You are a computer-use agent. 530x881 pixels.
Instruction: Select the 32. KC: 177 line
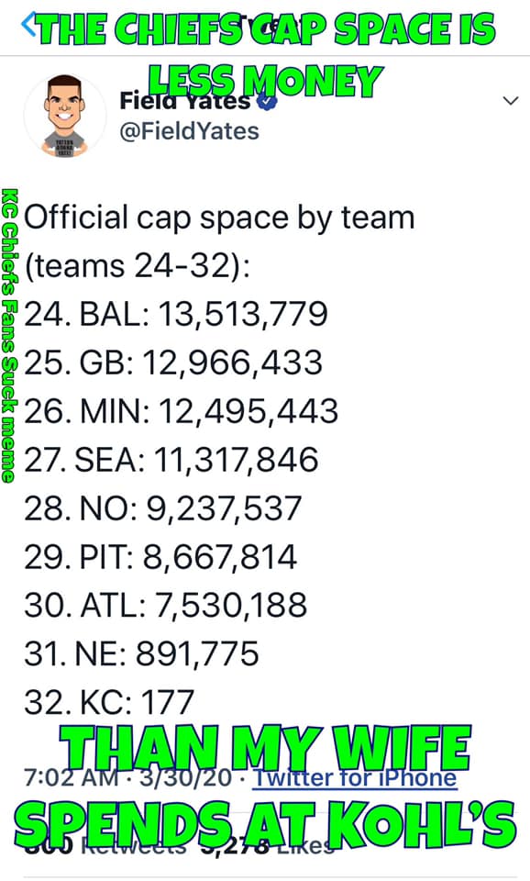[109, 702]
